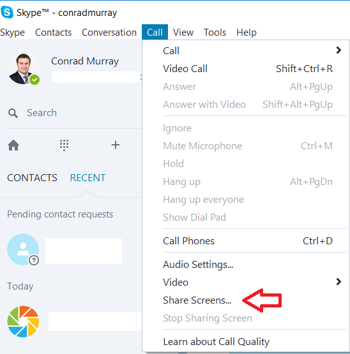Open the colorful pinwheel contact avatar
Viewport: 350px width, 354px height.
pos(23,321)
